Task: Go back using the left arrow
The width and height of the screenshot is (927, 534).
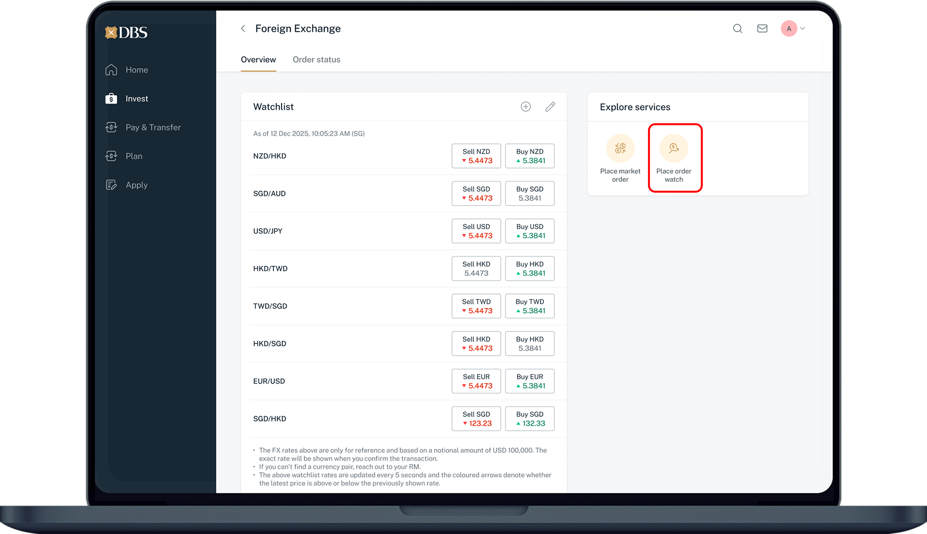Action: click(x=243, y=28)
